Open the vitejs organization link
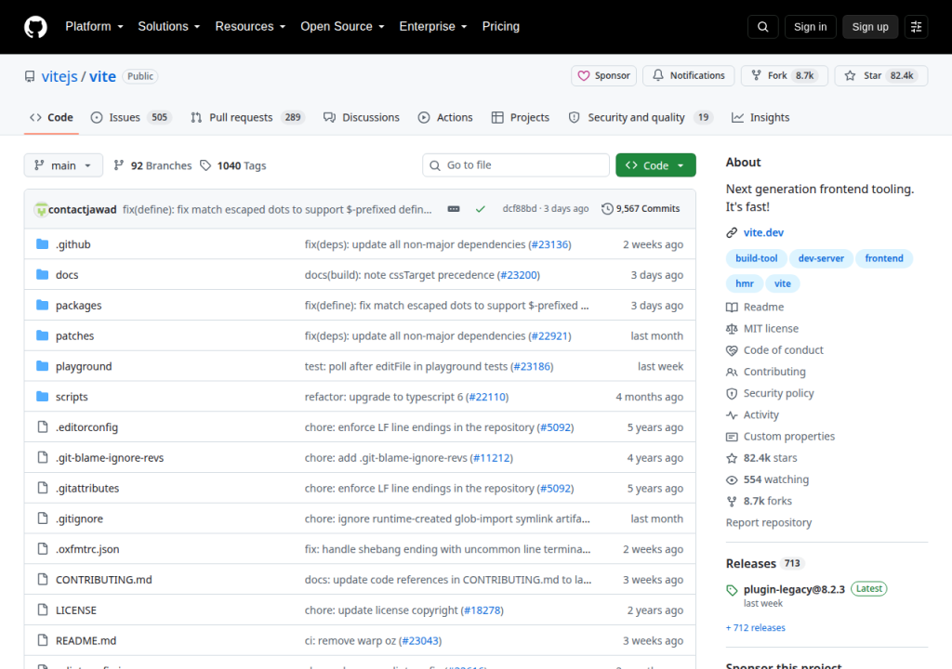 point(59,76)
